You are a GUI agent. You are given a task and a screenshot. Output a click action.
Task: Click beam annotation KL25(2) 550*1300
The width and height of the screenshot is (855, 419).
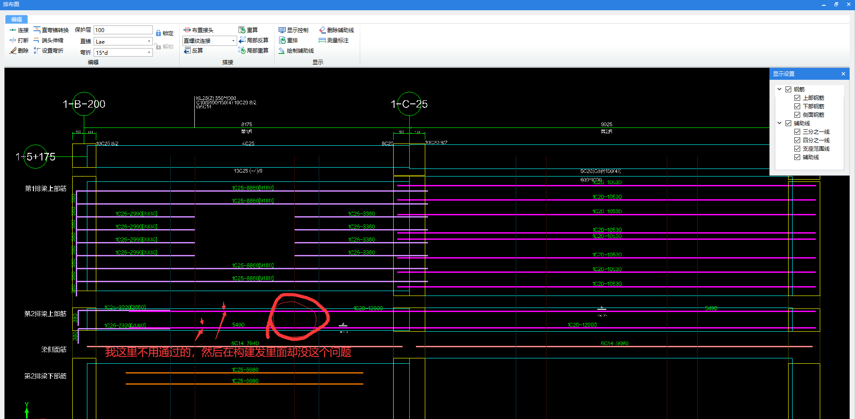[216, 98]
